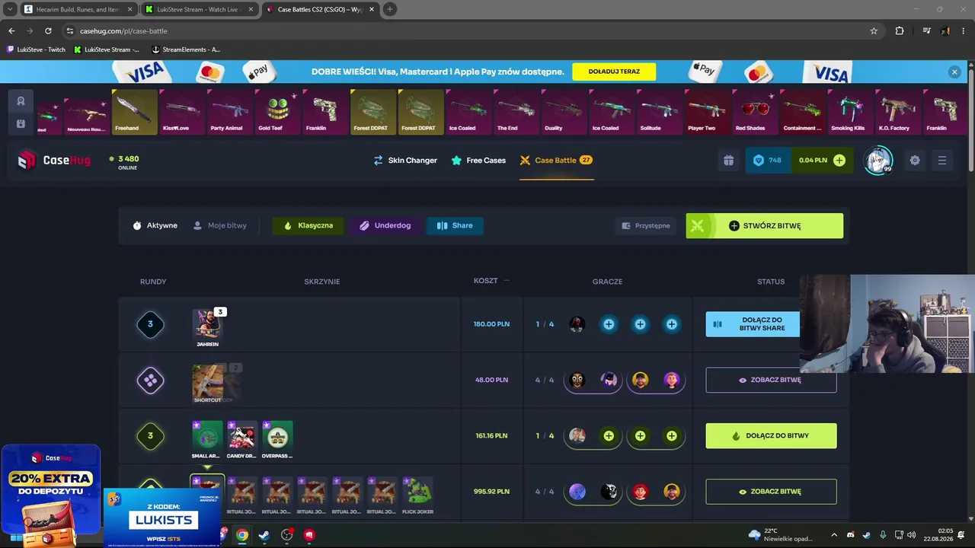975x548 pixels.
Task: Select the lower live-drops feed icon
Action: click(21, 124)
